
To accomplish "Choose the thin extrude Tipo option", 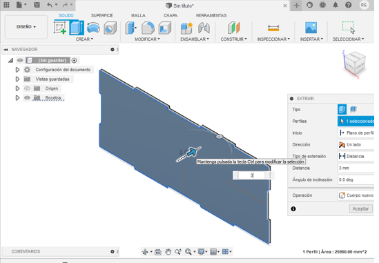I will click(353, 109).
